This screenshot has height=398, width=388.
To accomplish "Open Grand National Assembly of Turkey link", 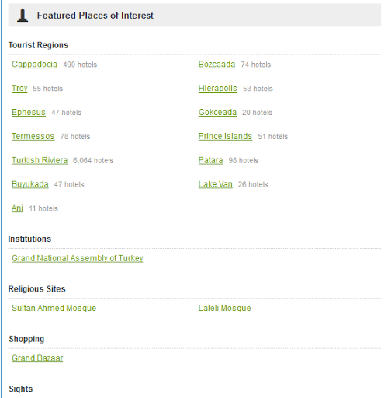I will (x=78, y=258).
